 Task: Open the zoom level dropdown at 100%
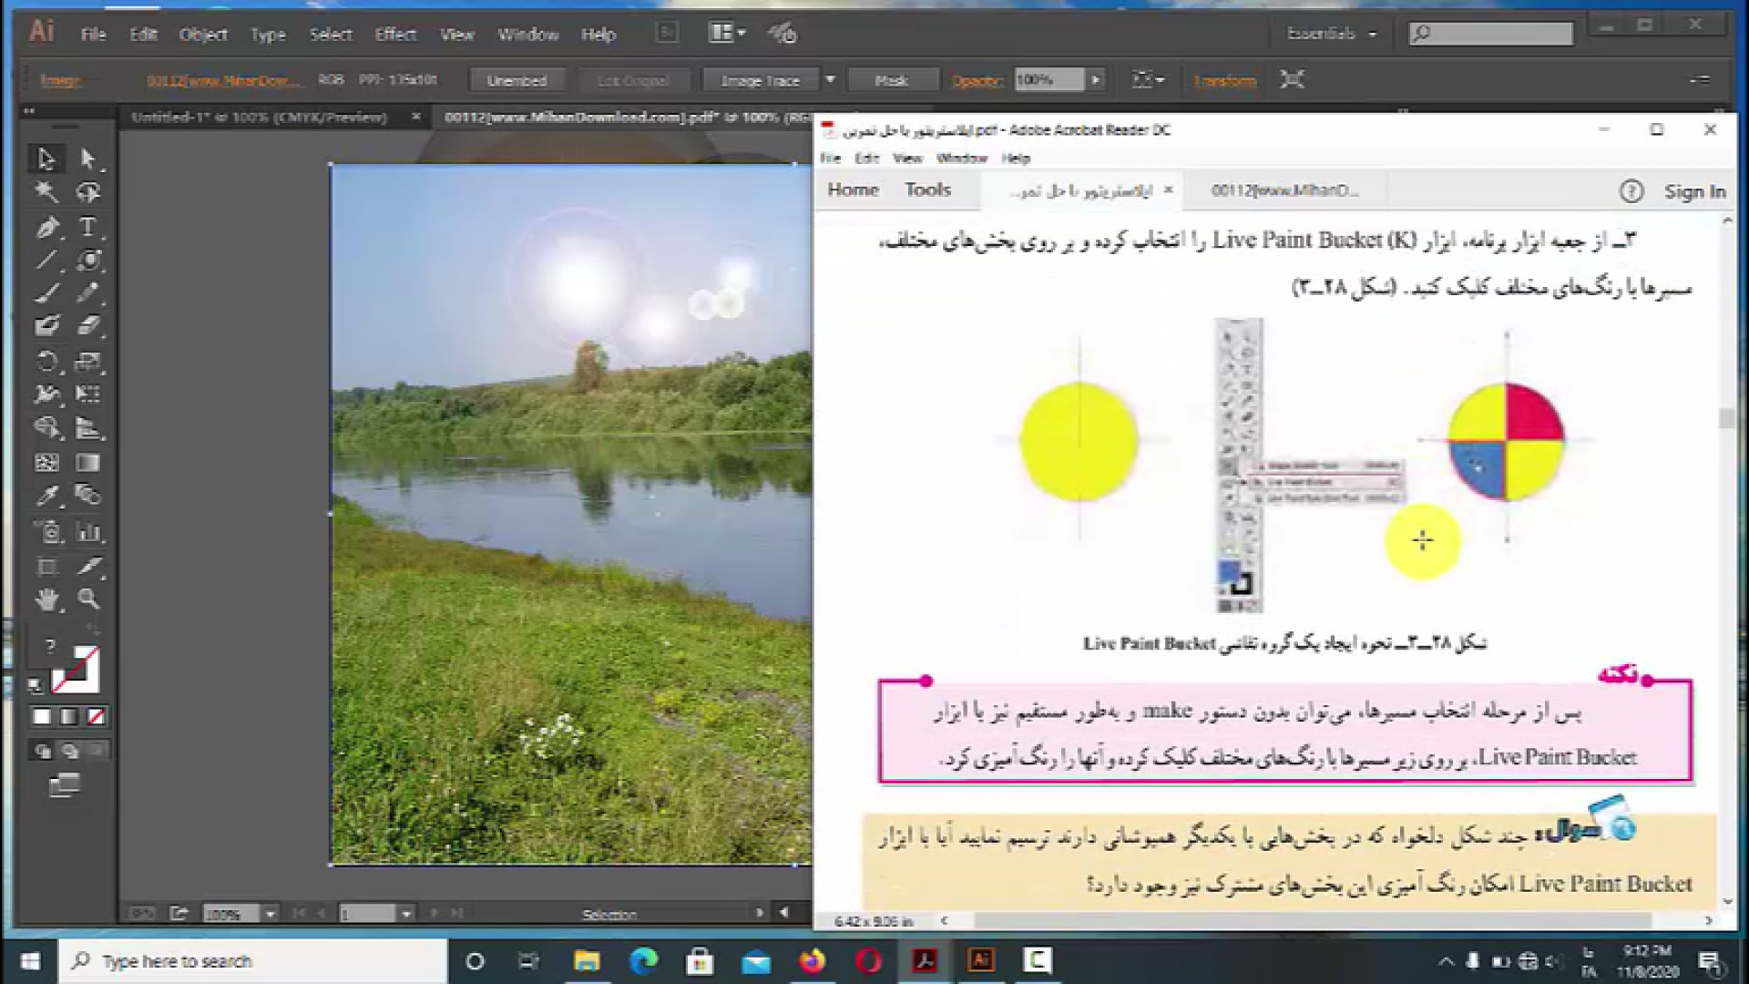coord(270,913)
